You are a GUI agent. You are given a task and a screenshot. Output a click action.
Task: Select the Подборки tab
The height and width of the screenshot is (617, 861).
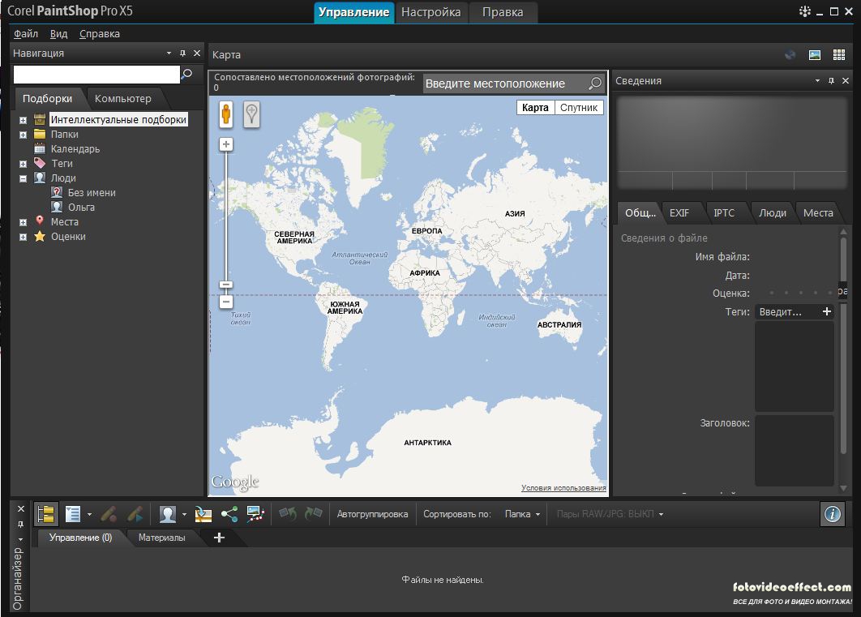pos(47,99)
